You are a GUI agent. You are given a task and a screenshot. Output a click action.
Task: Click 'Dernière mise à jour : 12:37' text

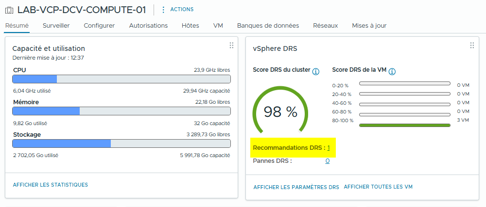pyautogui.click(x=48, y=58)
